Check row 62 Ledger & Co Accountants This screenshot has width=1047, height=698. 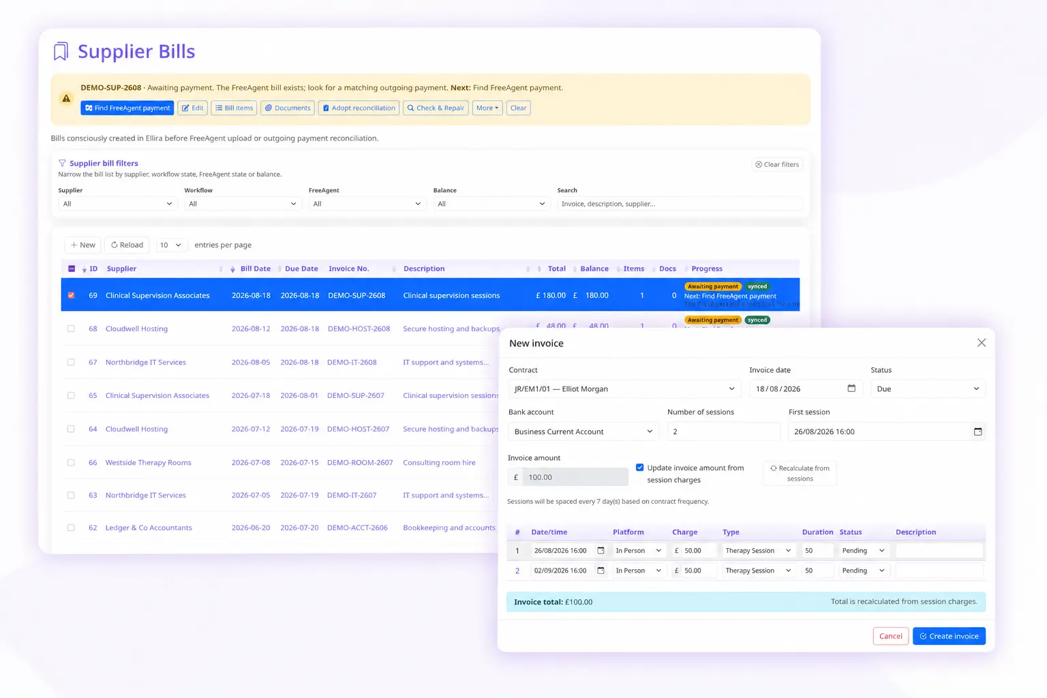point(71,528)
